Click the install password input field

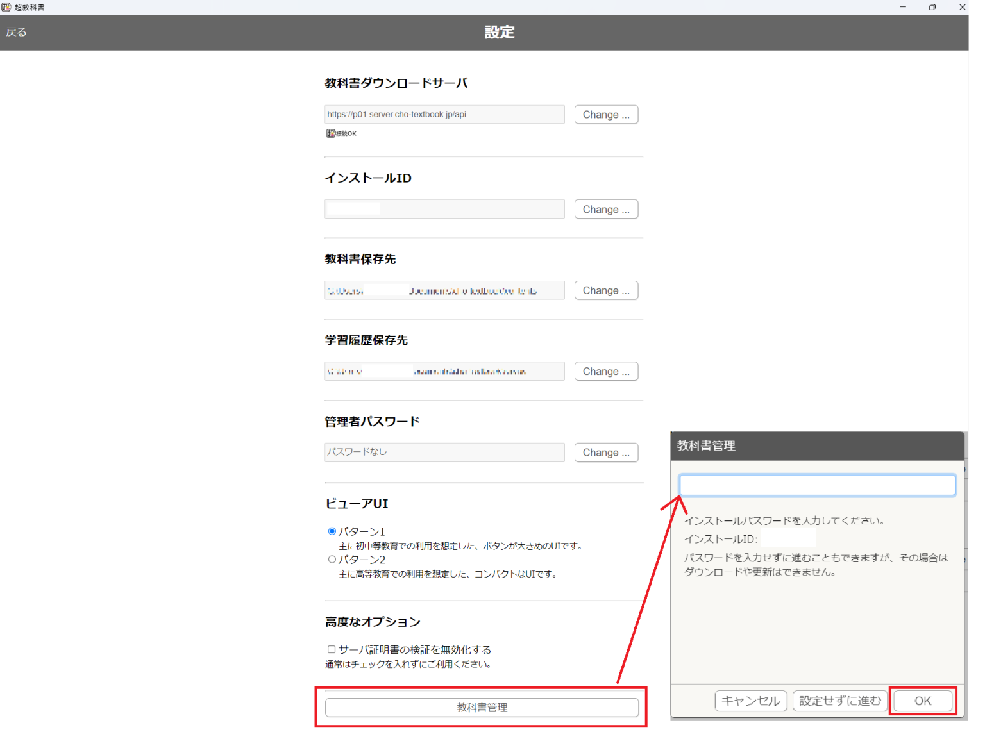click(817, 485)
